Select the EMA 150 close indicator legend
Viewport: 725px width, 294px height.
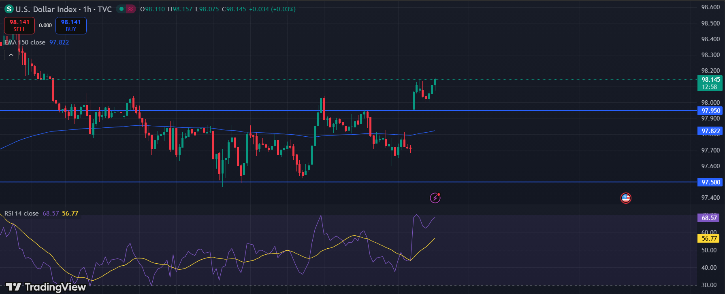(x=25, y=42)
